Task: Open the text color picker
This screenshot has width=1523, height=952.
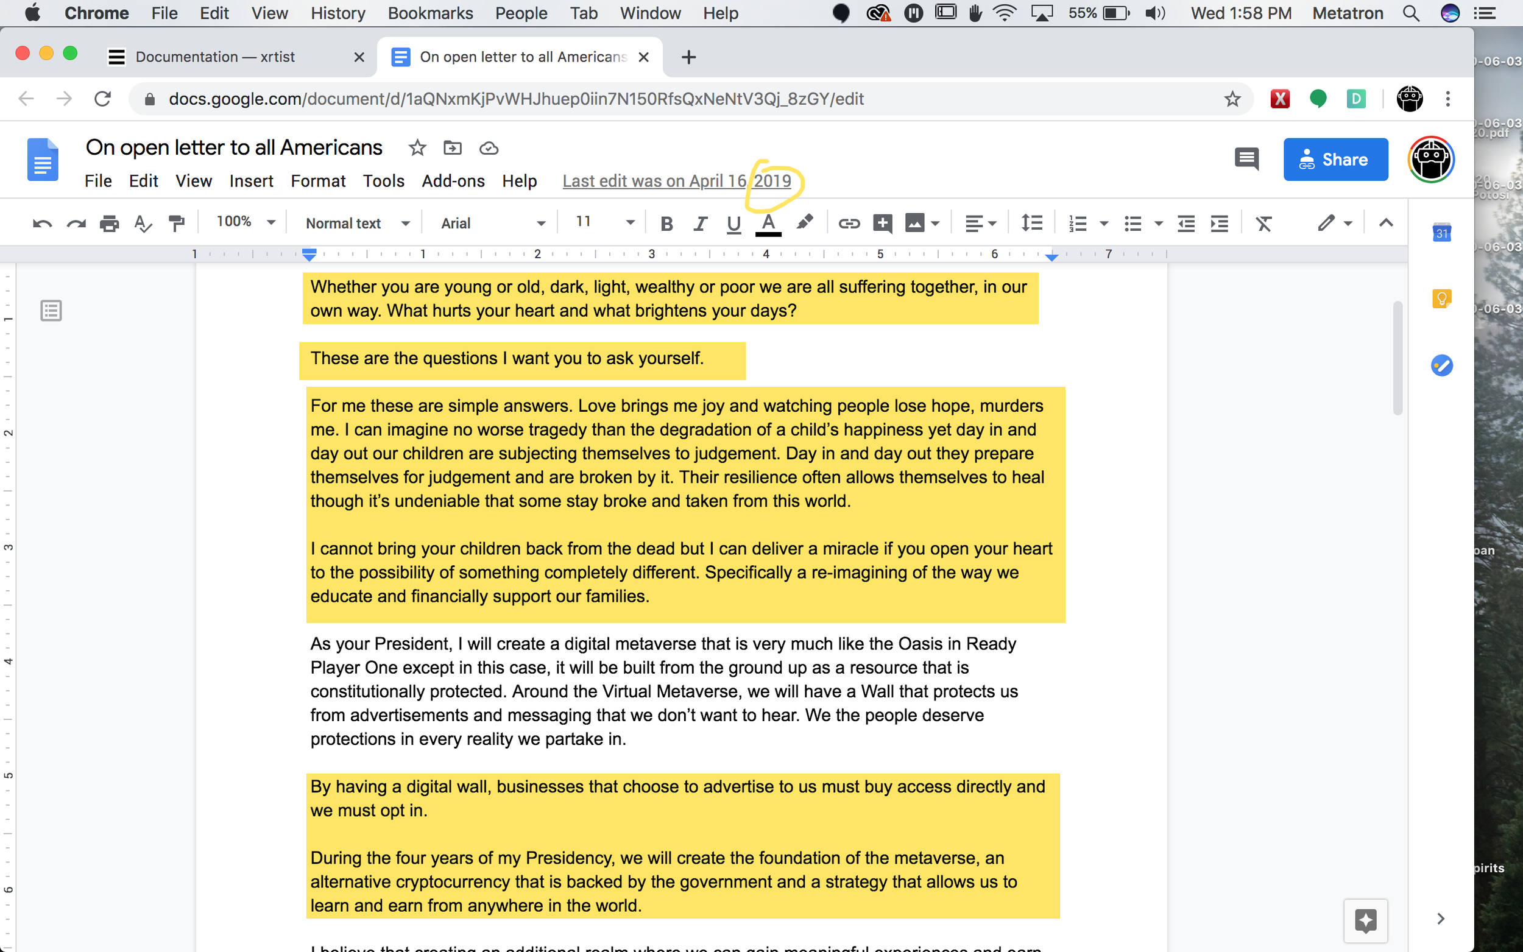Action: [768, 224]
